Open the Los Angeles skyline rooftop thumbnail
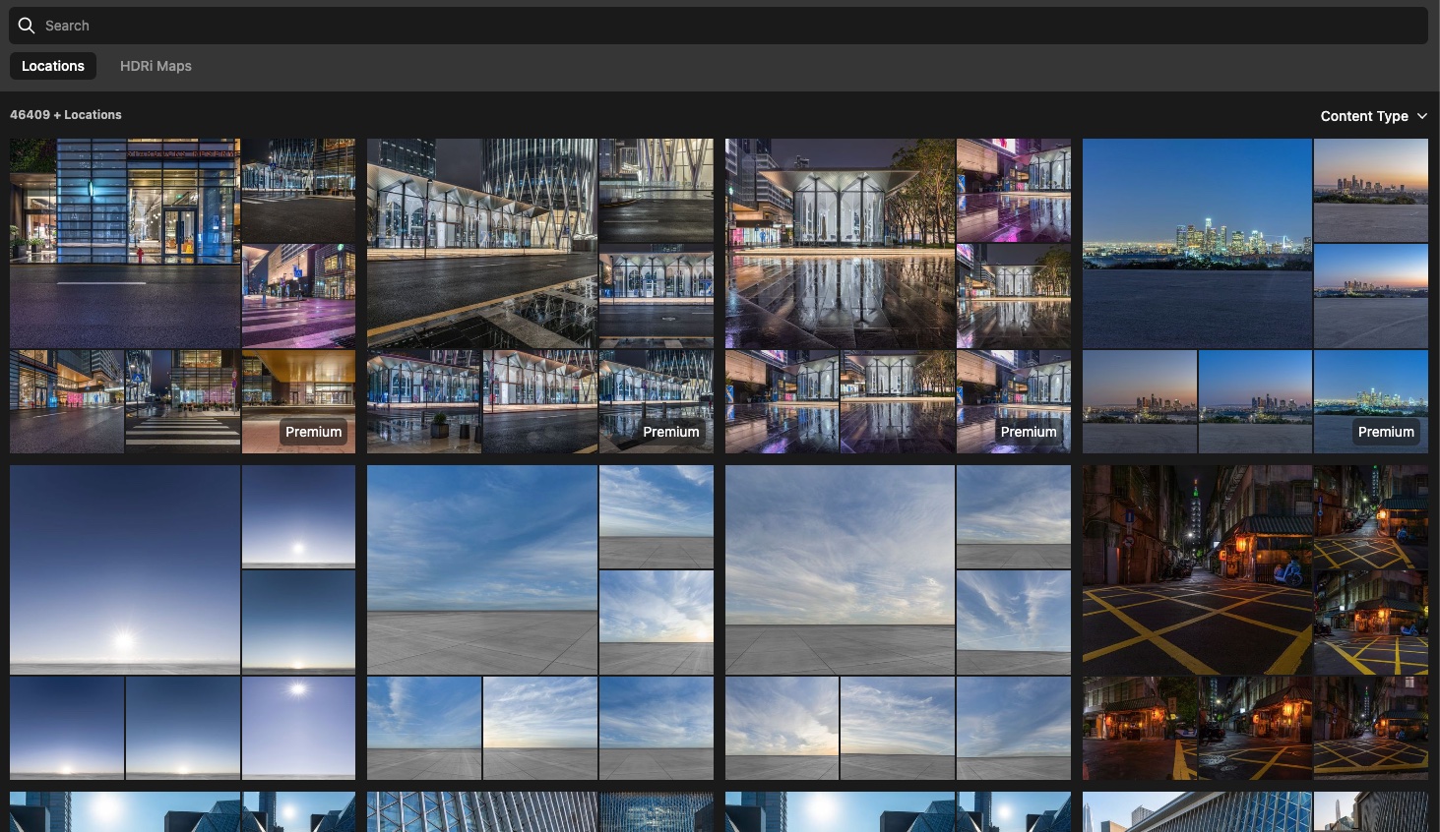 click(1197, 243)
